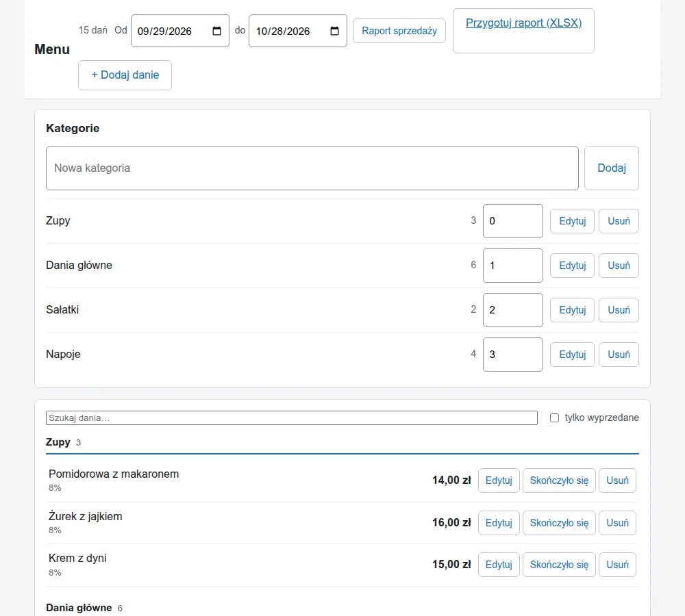Focus the Szukaj dania search field

[292, 418]
